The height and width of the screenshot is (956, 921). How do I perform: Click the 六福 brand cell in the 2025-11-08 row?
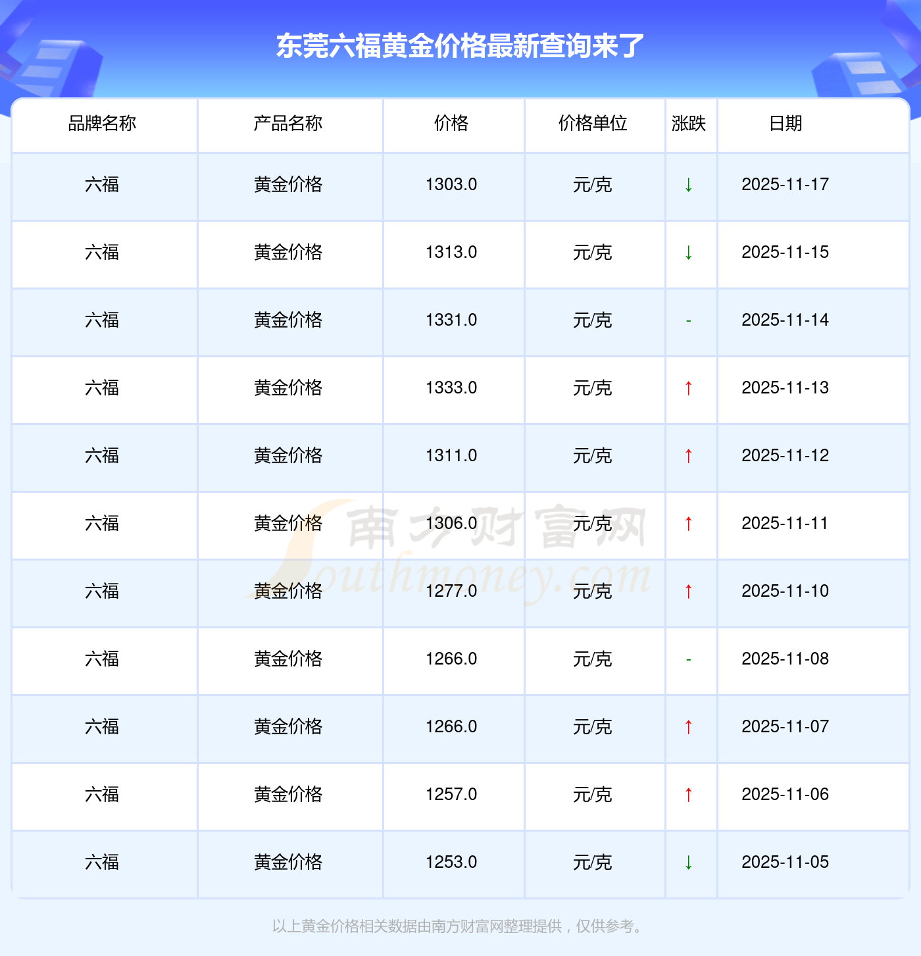coord(102,659)
